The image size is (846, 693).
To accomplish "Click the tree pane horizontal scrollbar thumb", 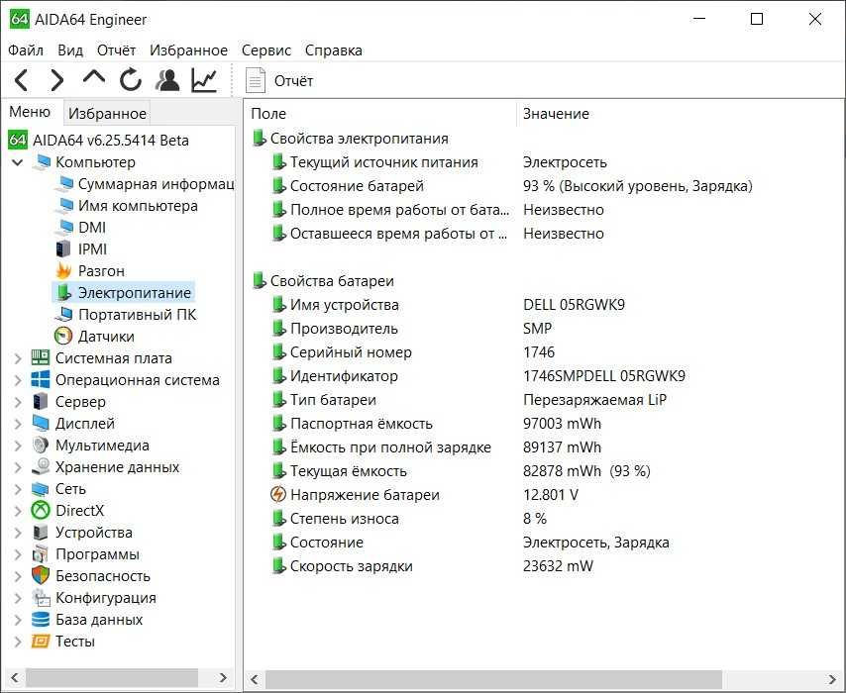I will coord(112,678).
